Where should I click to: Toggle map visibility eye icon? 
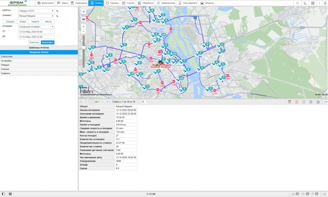pos(83,11)
